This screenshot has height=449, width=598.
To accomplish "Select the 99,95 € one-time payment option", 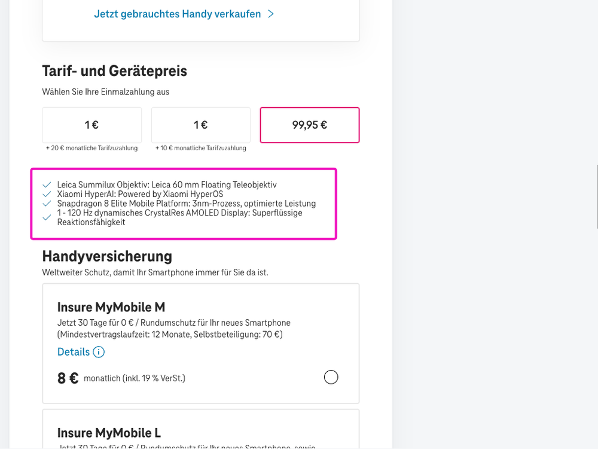I will 309,125.
